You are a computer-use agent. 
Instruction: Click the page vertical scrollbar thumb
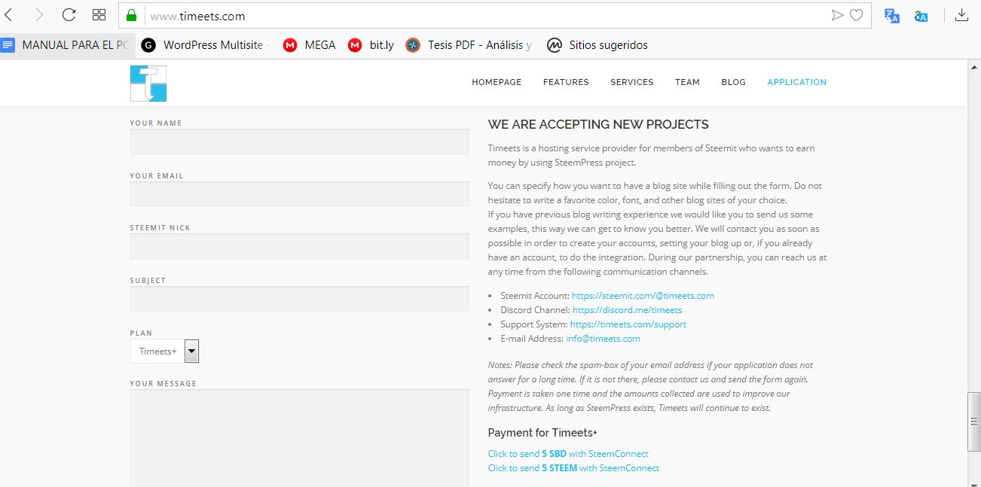tap(973, 422)
